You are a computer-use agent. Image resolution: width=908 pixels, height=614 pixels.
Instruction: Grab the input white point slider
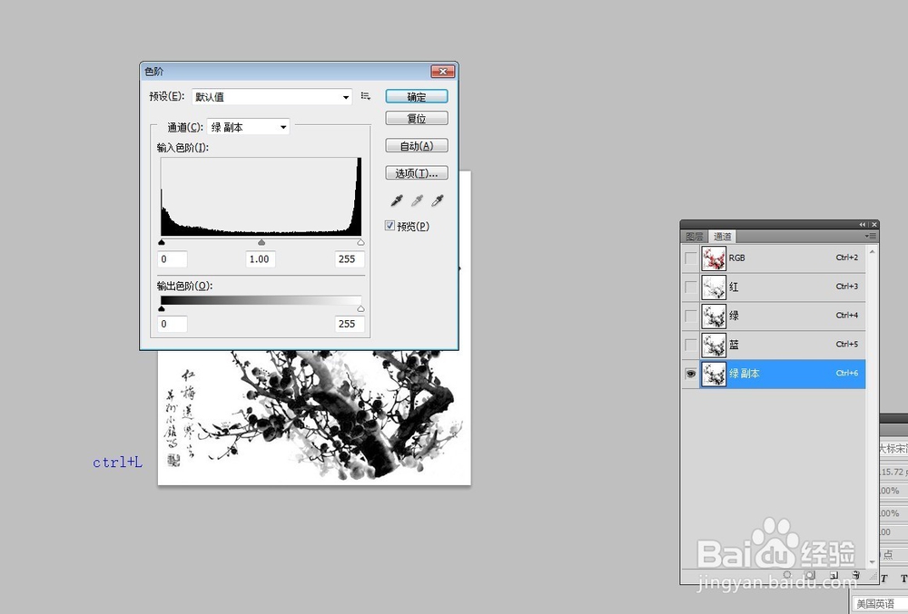point(360,242)
